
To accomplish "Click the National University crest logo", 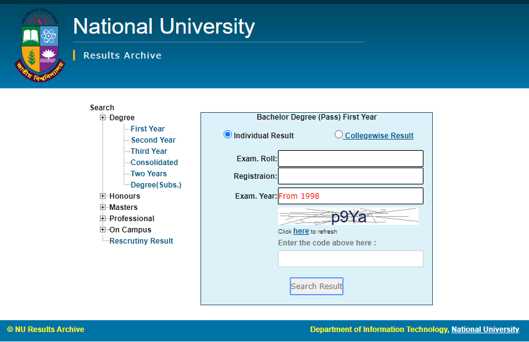I will point(40,45).
